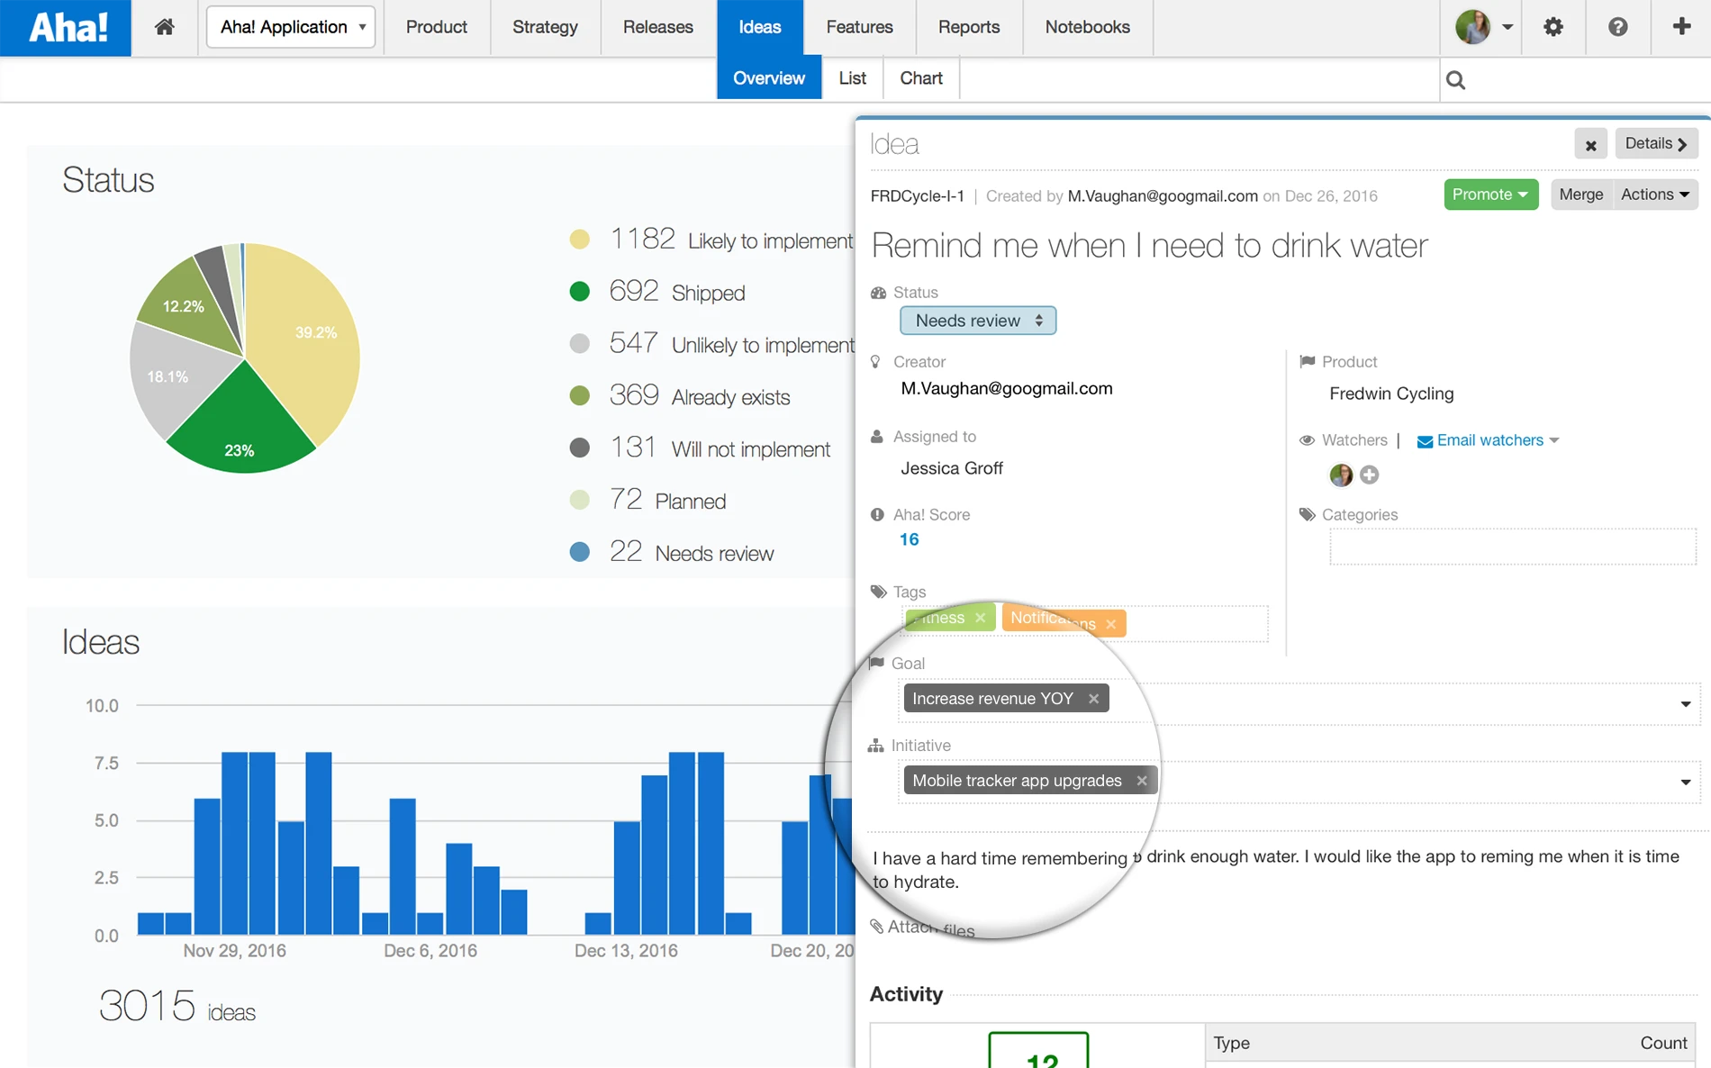Remove the Increase revenue YOY goal
This screenshot has height=1068, width=1711.
pyautogui.click(x=1093, y=699)
